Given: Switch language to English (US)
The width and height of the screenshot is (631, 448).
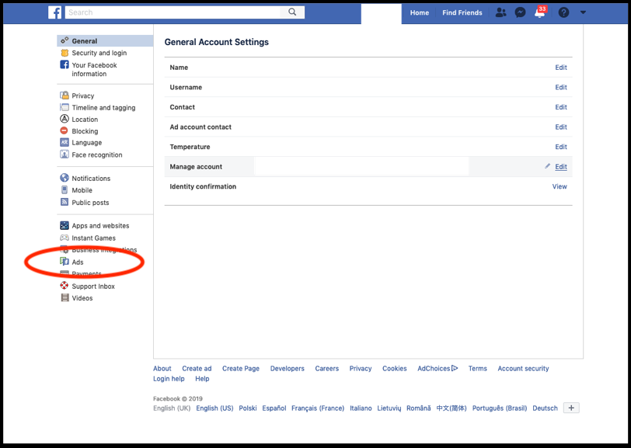Looking at the screenshot, I should (214, 408).
